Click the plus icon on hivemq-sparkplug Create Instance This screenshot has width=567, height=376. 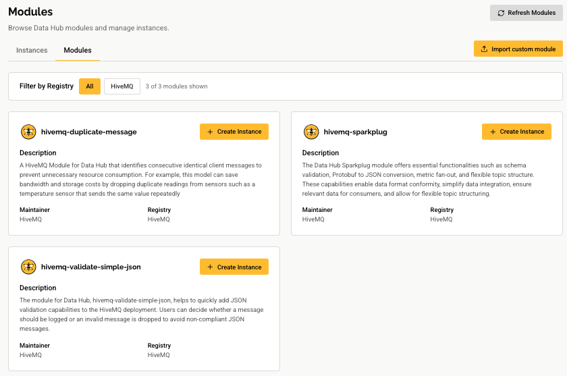(x=493, y=132)
